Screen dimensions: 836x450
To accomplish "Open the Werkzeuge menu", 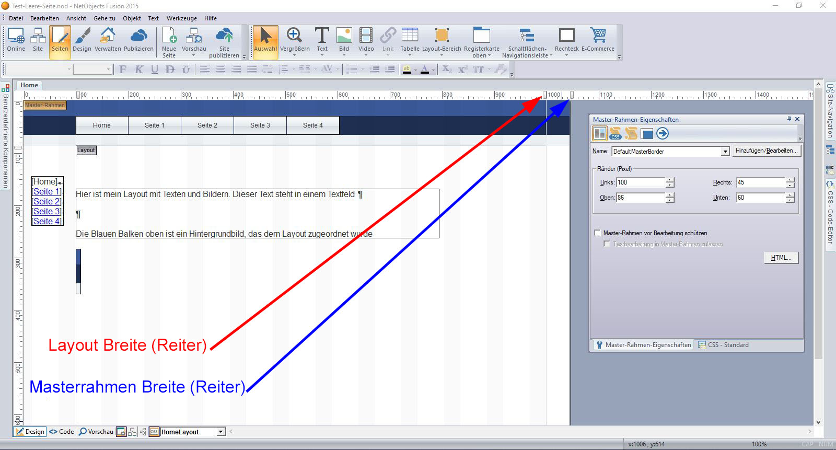I will coord(181,18).
